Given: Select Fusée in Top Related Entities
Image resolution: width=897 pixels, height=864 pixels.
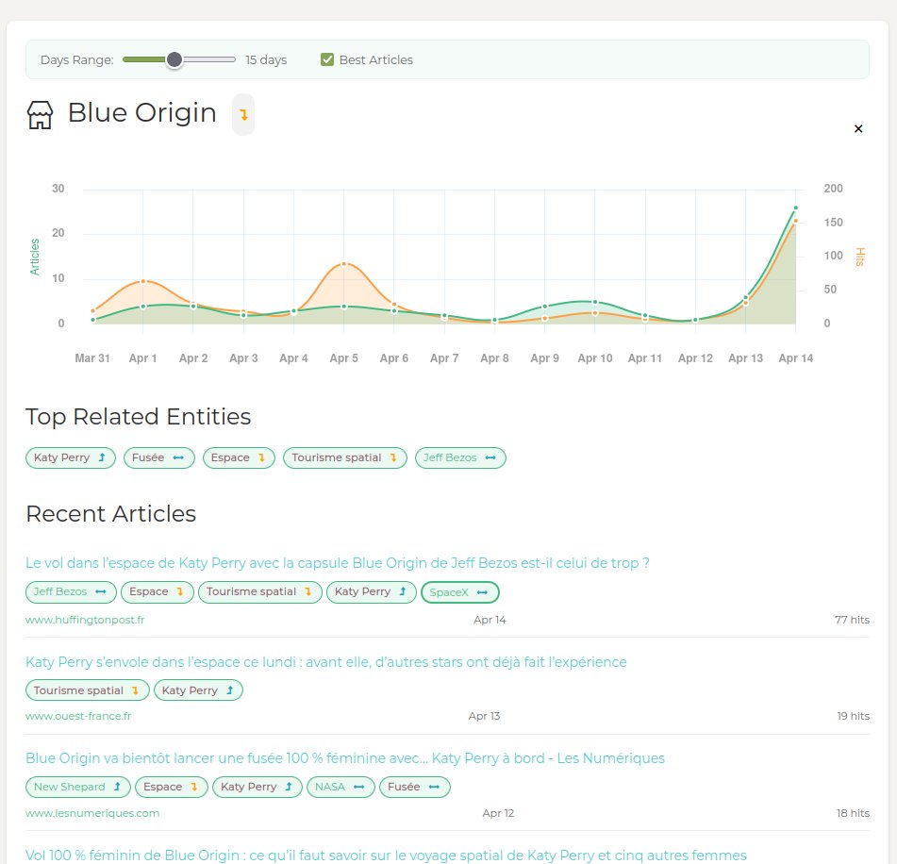Looking at the screenshot, I should pyautogui.click(x=159, y=457).
